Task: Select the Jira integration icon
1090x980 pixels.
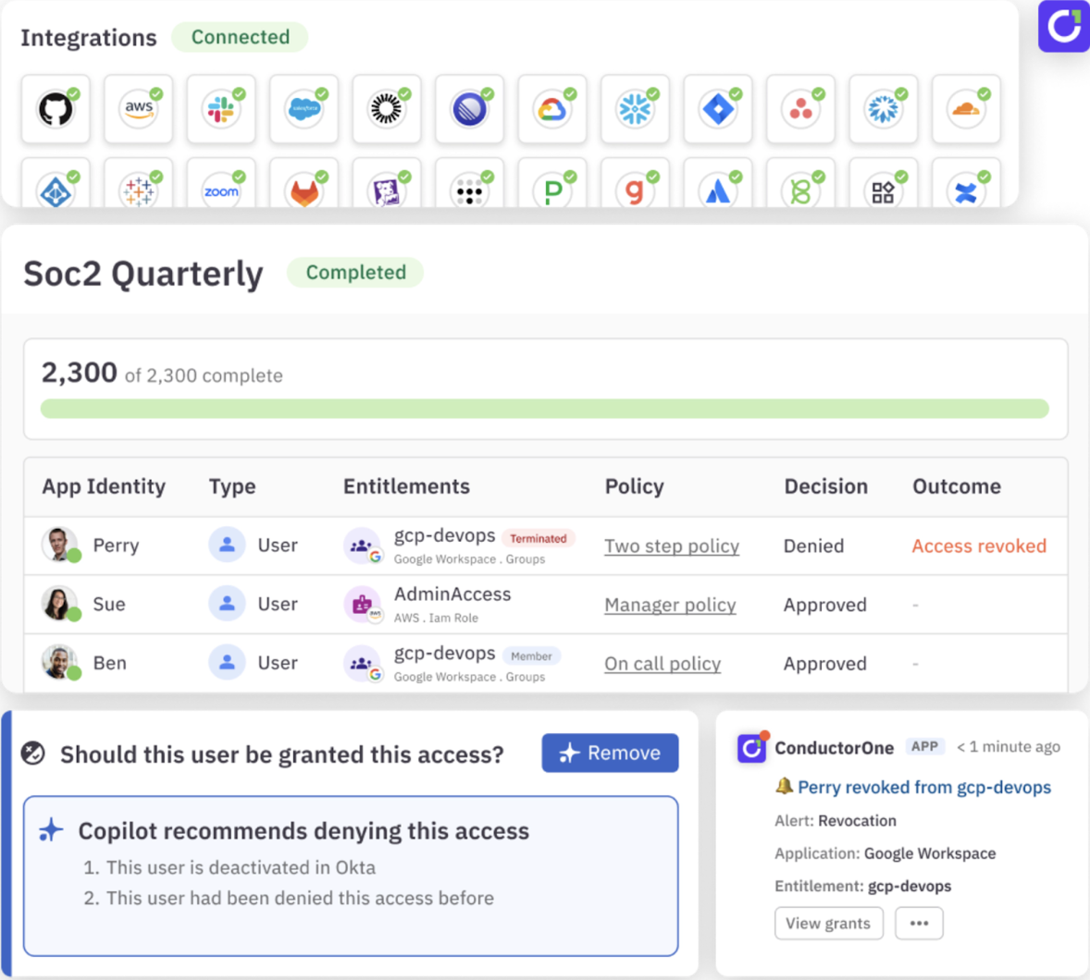Action: [x=717, y=109]
